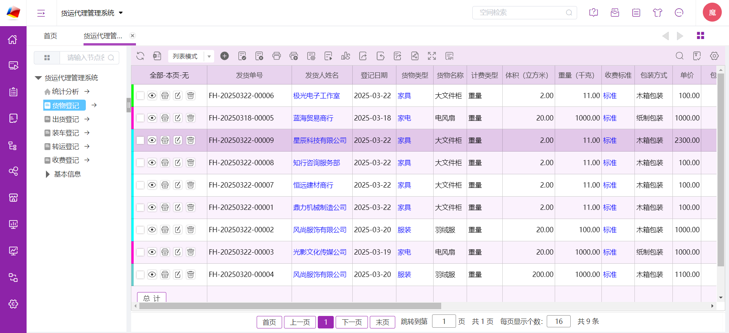The image size is (729, 333).
Task: Tick the checkbox for row FH-20250318-00005
Action: coord(140,118)
